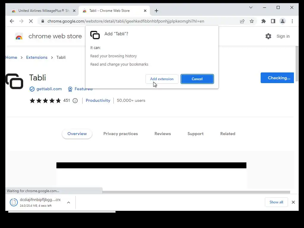Click the Checking... button

point(277,78)
